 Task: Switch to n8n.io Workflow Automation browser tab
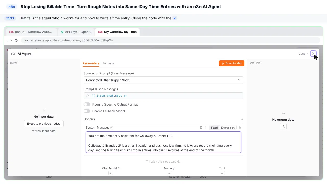tap(32, 32)
